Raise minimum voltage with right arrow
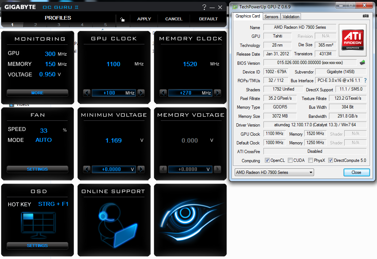 click(x=141, y=170)
